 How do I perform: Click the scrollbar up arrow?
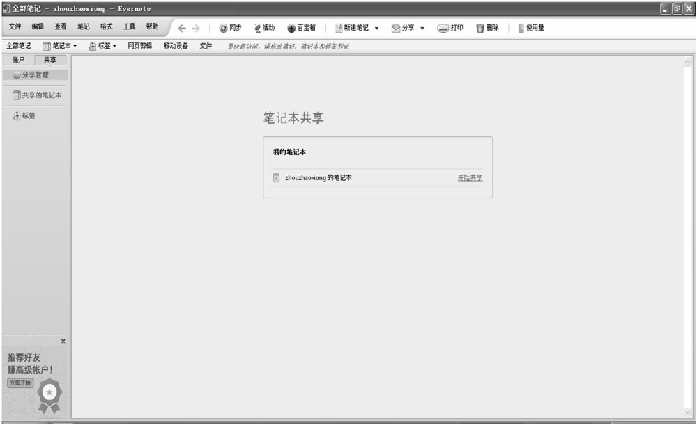pos(688,61)
